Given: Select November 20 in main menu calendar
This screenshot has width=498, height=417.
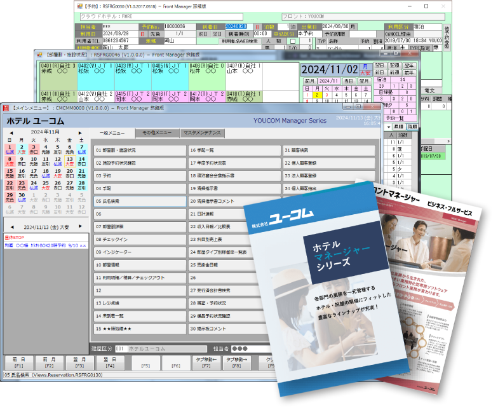Looking at the screenshot, I should (x=70, y=173).
